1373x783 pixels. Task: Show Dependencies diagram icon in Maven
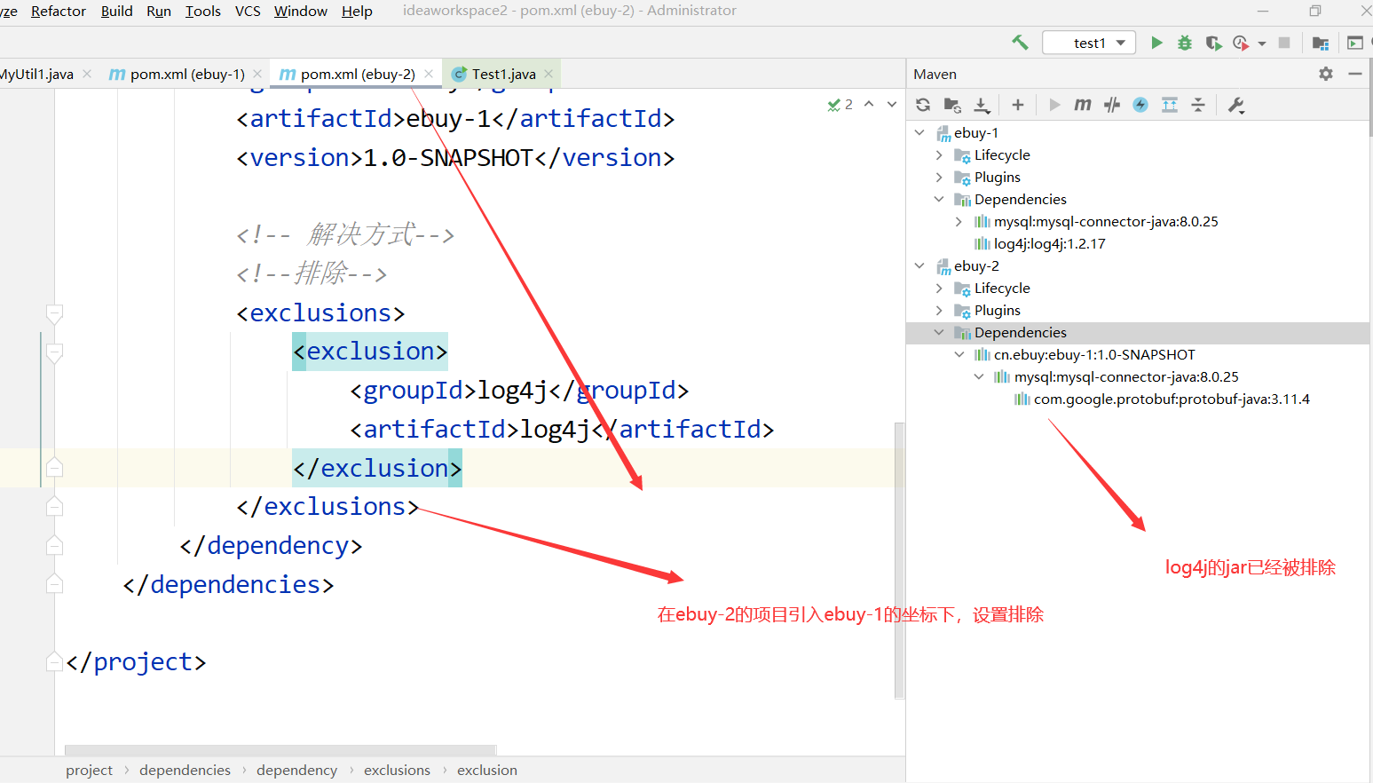tap(1170, 105)
